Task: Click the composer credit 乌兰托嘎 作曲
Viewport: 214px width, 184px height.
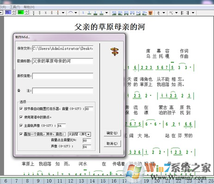Action: (167, 56)
